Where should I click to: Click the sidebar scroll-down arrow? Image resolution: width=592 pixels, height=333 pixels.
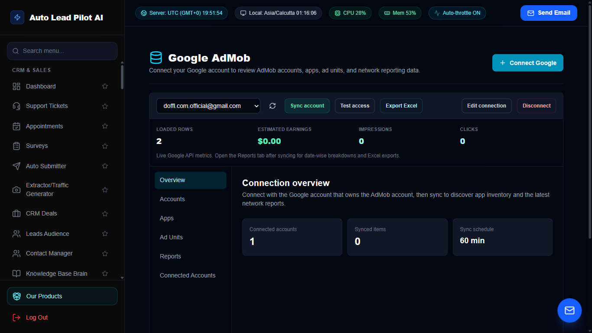(x=122, y=277)
